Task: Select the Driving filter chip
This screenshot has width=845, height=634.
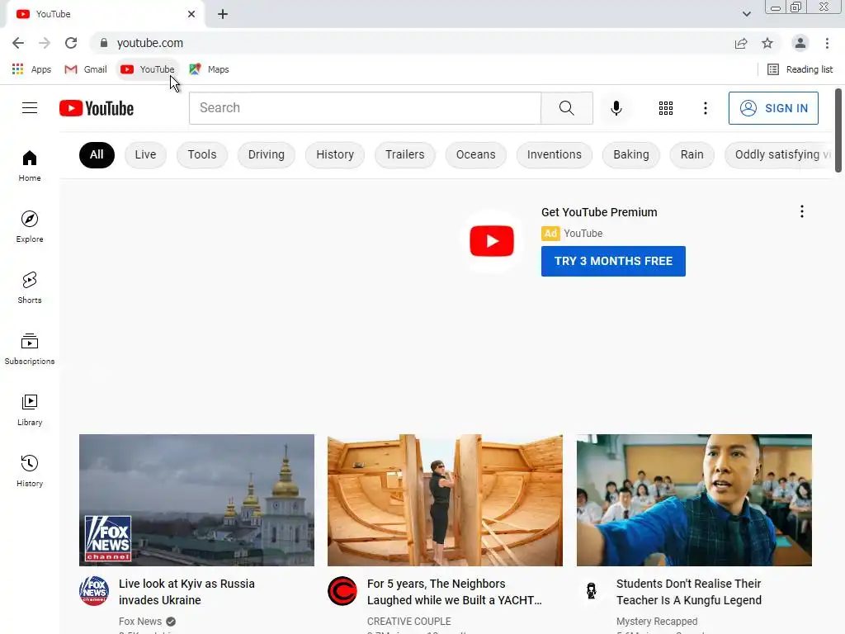Action: pos(267,154)
